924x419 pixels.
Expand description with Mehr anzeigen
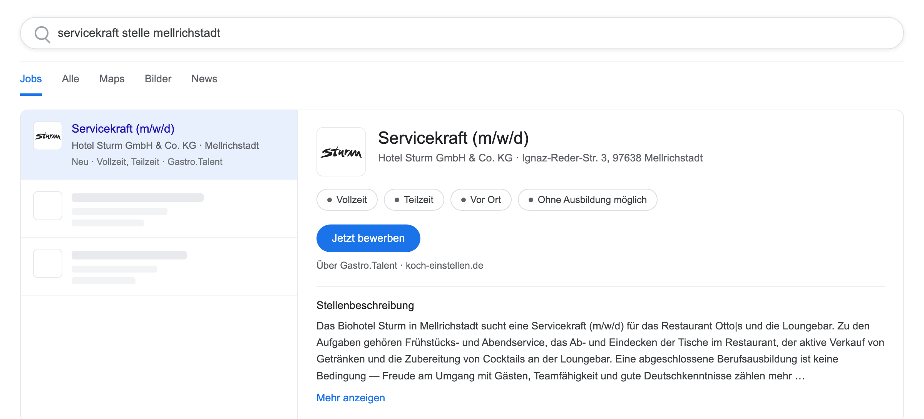click(351, 398)
